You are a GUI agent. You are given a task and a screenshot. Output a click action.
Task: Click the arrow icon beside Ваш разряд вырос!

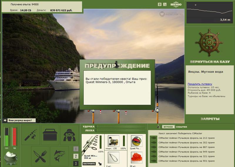5,120
